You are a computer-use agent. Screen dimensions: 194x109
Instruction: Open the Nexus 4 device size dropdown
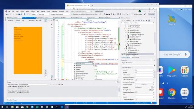[x=36, y=21]
